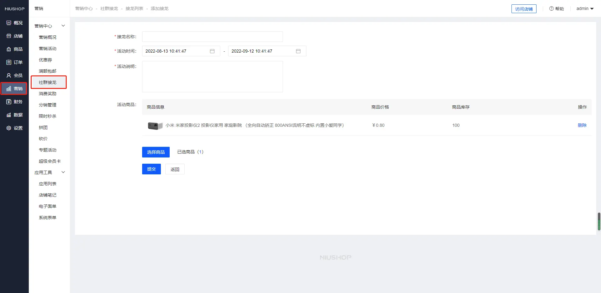Click the page vertical scrollbar thumb
This screenshot has height=293, width=601.
click(599, 221)
